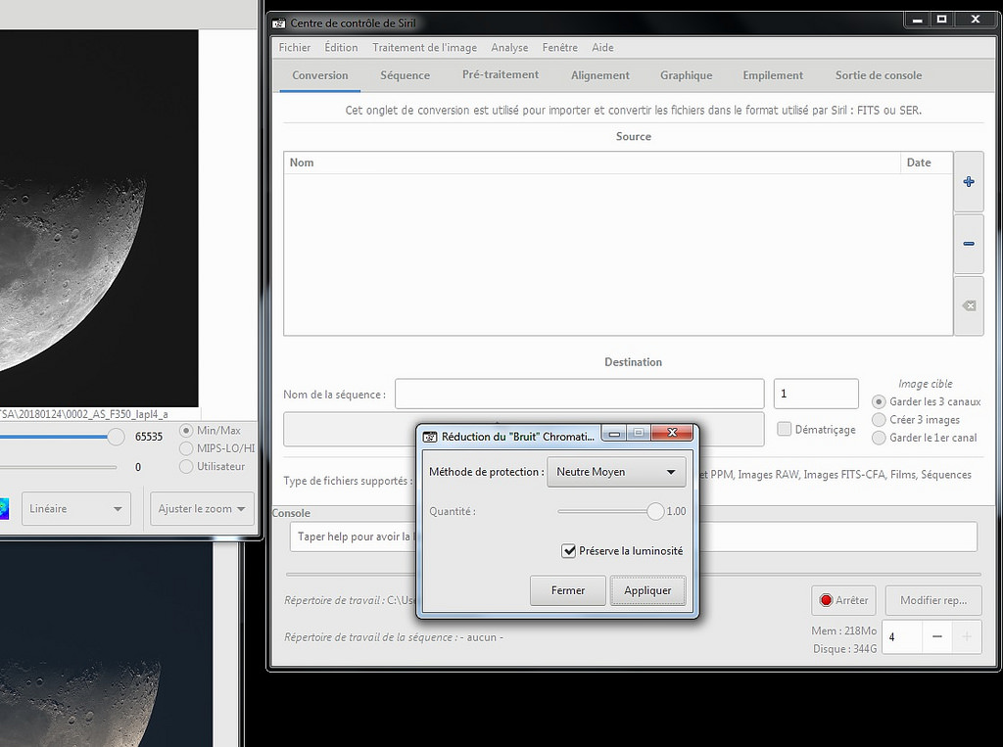Viewport: 1003px width, 747px height.
Task: Toggle Préserve la luminosité checkbox
Action: click(569, 550)
